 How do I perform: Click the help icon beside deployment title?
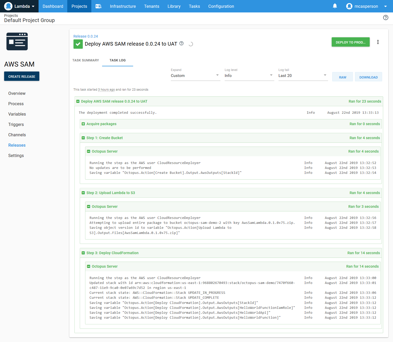[182, 44]
